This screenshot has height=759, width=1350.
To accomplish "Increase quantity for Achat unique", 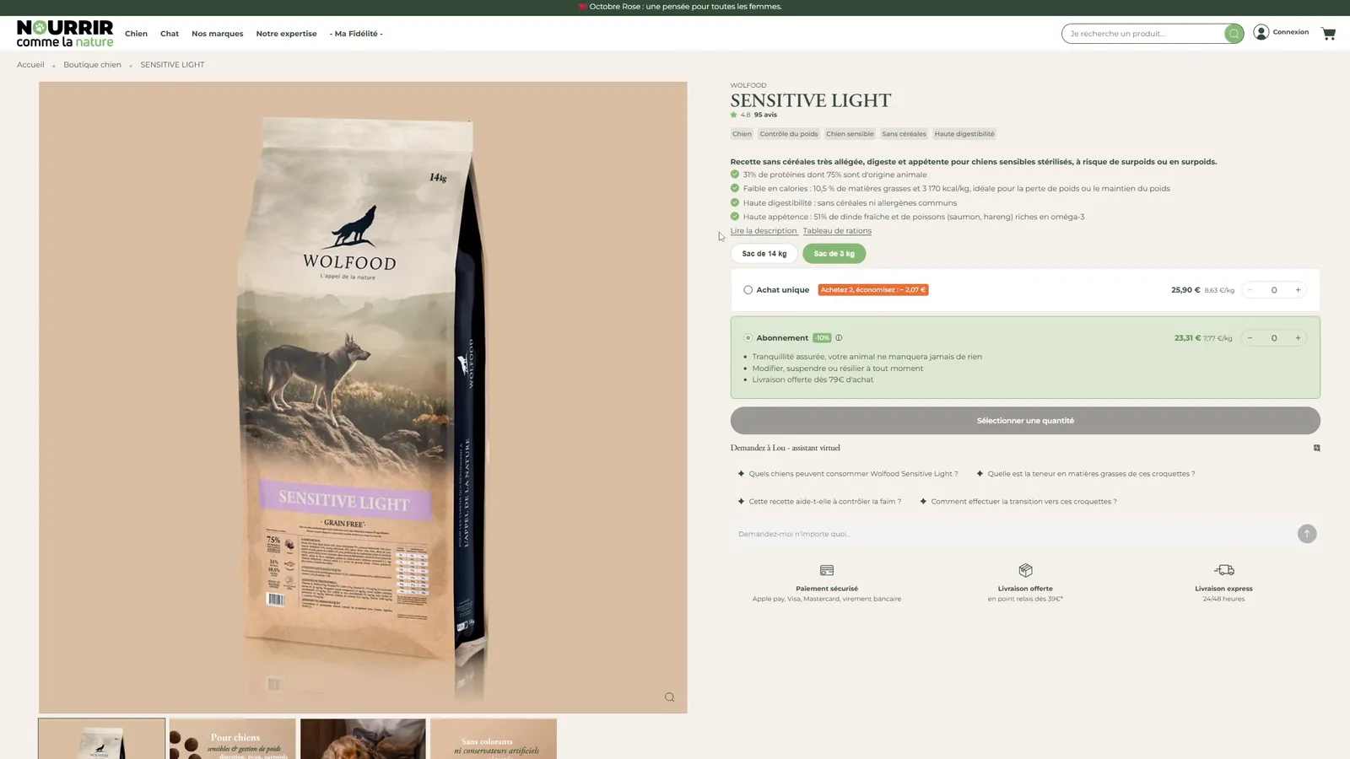I will pyautogui.click(x=1298, y=290).
